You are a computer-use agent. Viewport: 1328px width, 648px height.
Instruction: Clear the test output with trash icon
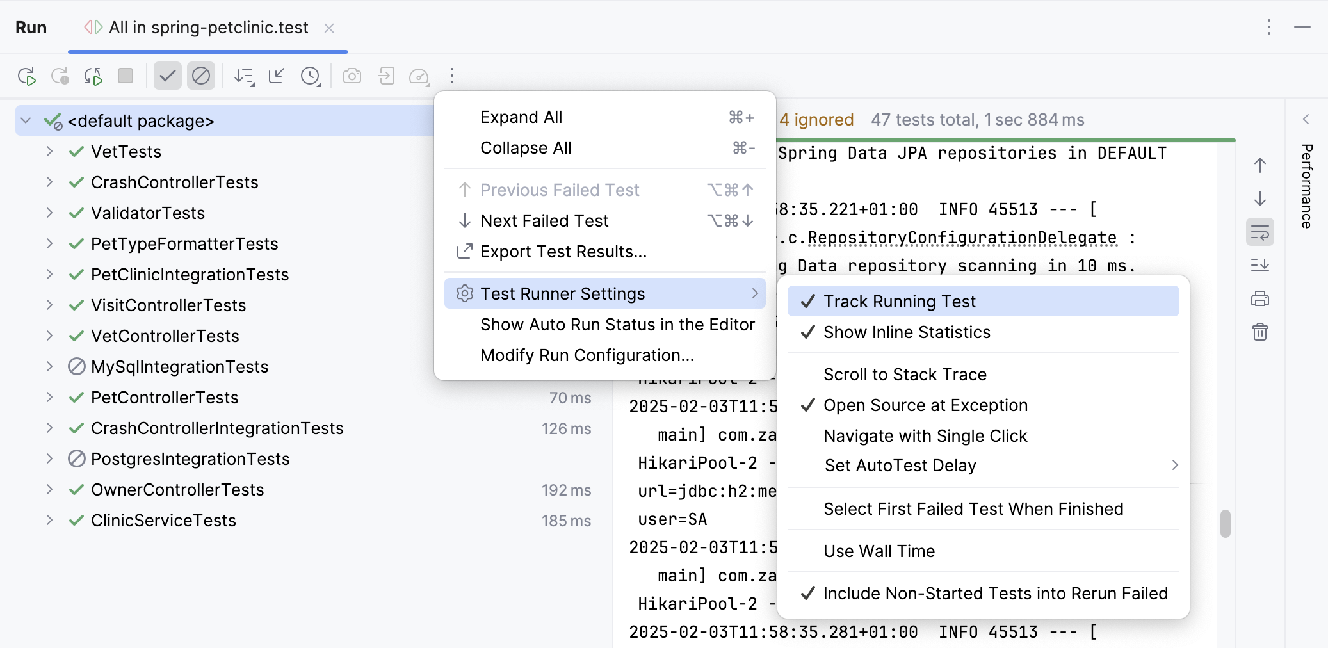[1259, 332]
